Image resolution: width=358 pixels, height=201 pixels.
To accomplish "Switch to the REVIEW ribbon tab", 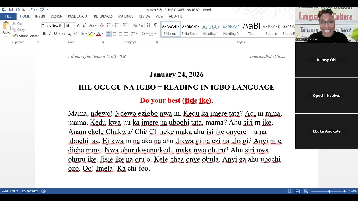I will tap(144, 16).
